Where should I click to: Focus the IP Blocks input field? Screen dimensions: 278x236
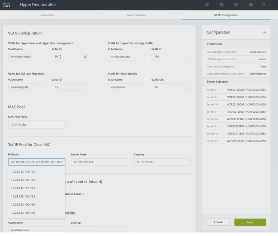pos(37,162)
